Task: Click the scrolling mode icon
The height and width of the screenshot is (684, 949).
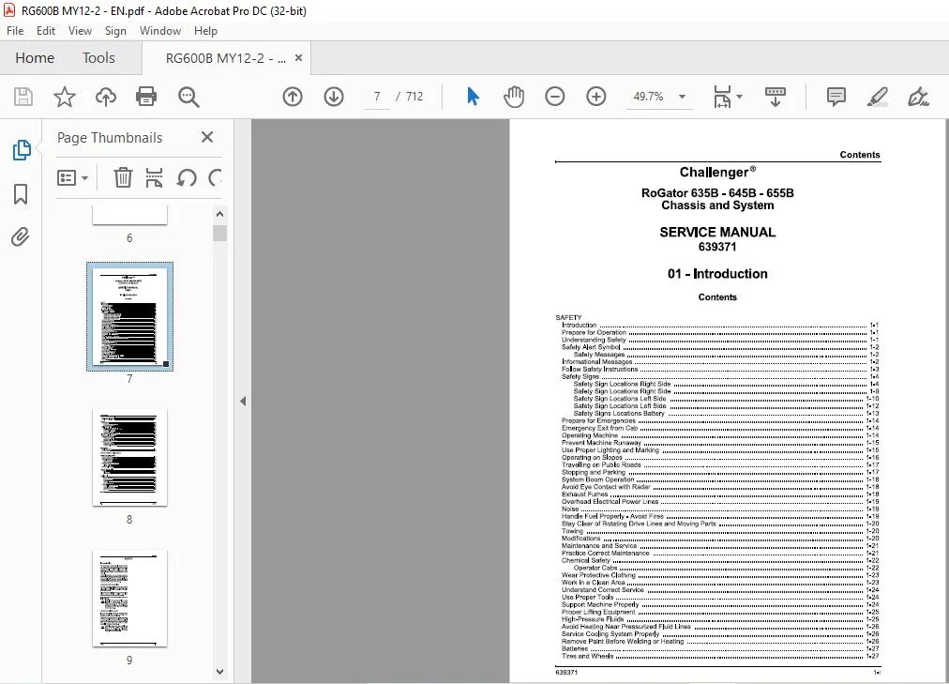Action: coord(776,97)
